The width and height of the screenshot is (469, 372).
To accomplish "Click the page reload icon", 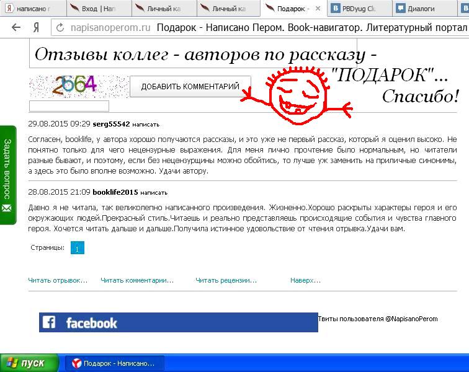I will pyautogui.click(x=60, y=28).
